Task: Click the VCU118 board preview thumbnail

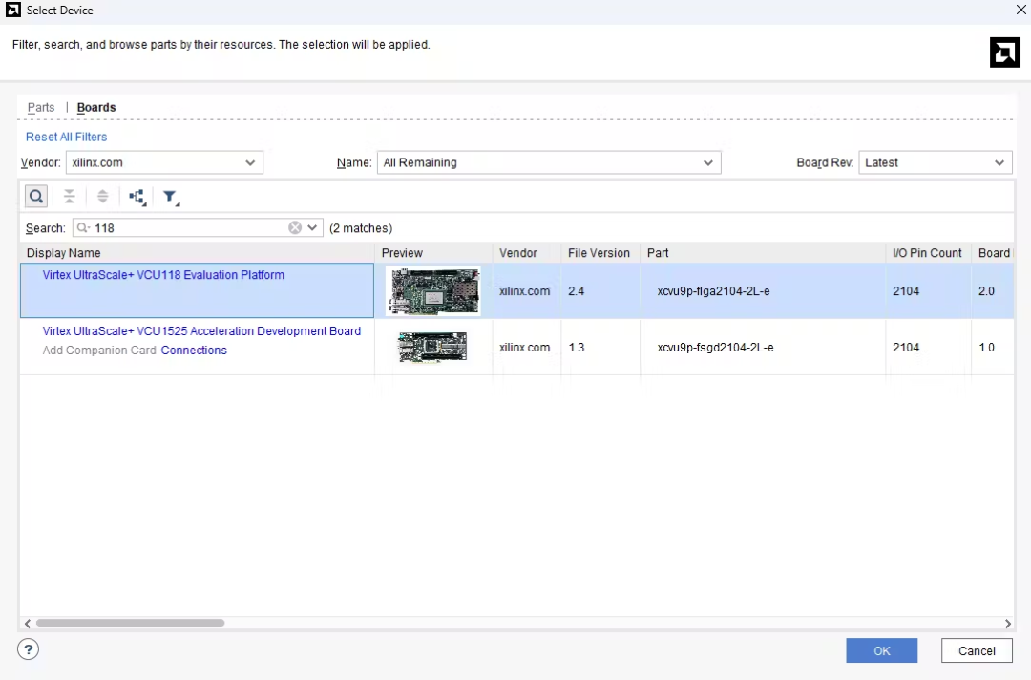Action: [433, 291]
